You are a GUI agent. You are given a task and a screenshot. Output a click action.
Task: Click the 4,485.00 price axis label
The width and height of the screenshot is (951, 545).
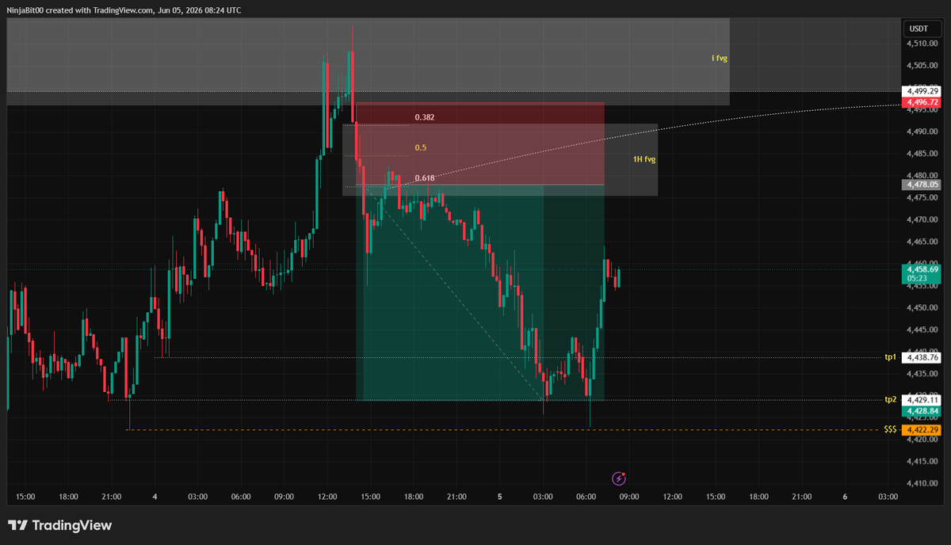pyautogui.click(x=922, y=154)
